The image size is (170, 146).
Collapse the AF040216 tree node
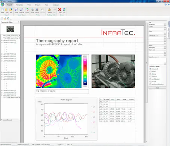point(2,42)
